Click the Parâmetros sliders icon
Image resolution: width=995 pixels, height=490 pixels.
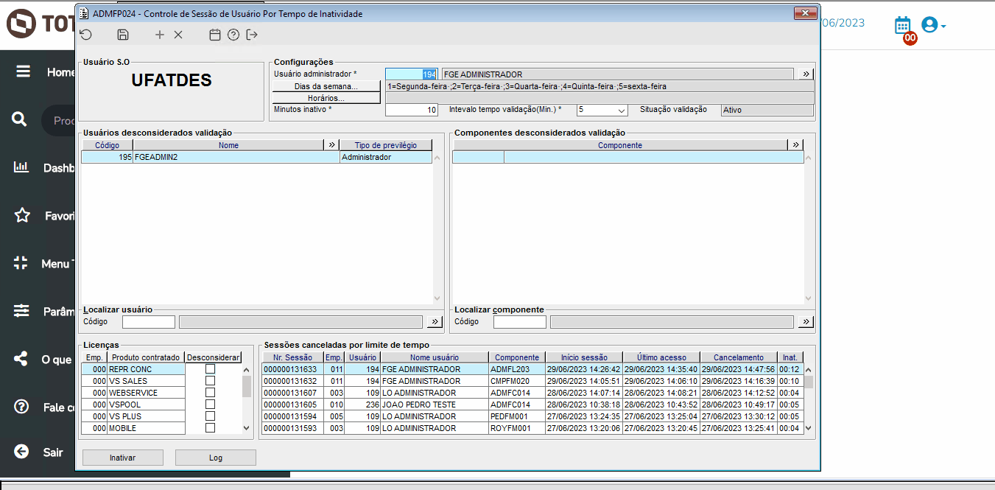[x=21, y=311]
